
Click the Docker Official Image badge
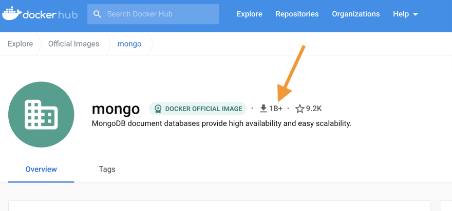[198, 109]
